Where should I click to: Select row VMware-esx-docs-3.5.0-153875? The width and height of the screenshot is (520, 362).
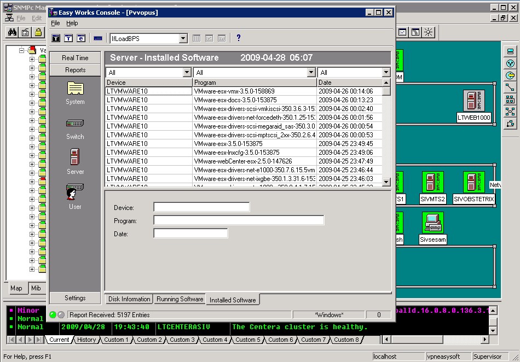tap(244, 100)
